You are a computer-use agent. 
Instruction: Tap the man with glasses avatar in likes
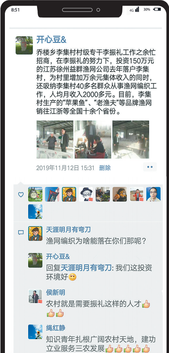tap(153, 194)
